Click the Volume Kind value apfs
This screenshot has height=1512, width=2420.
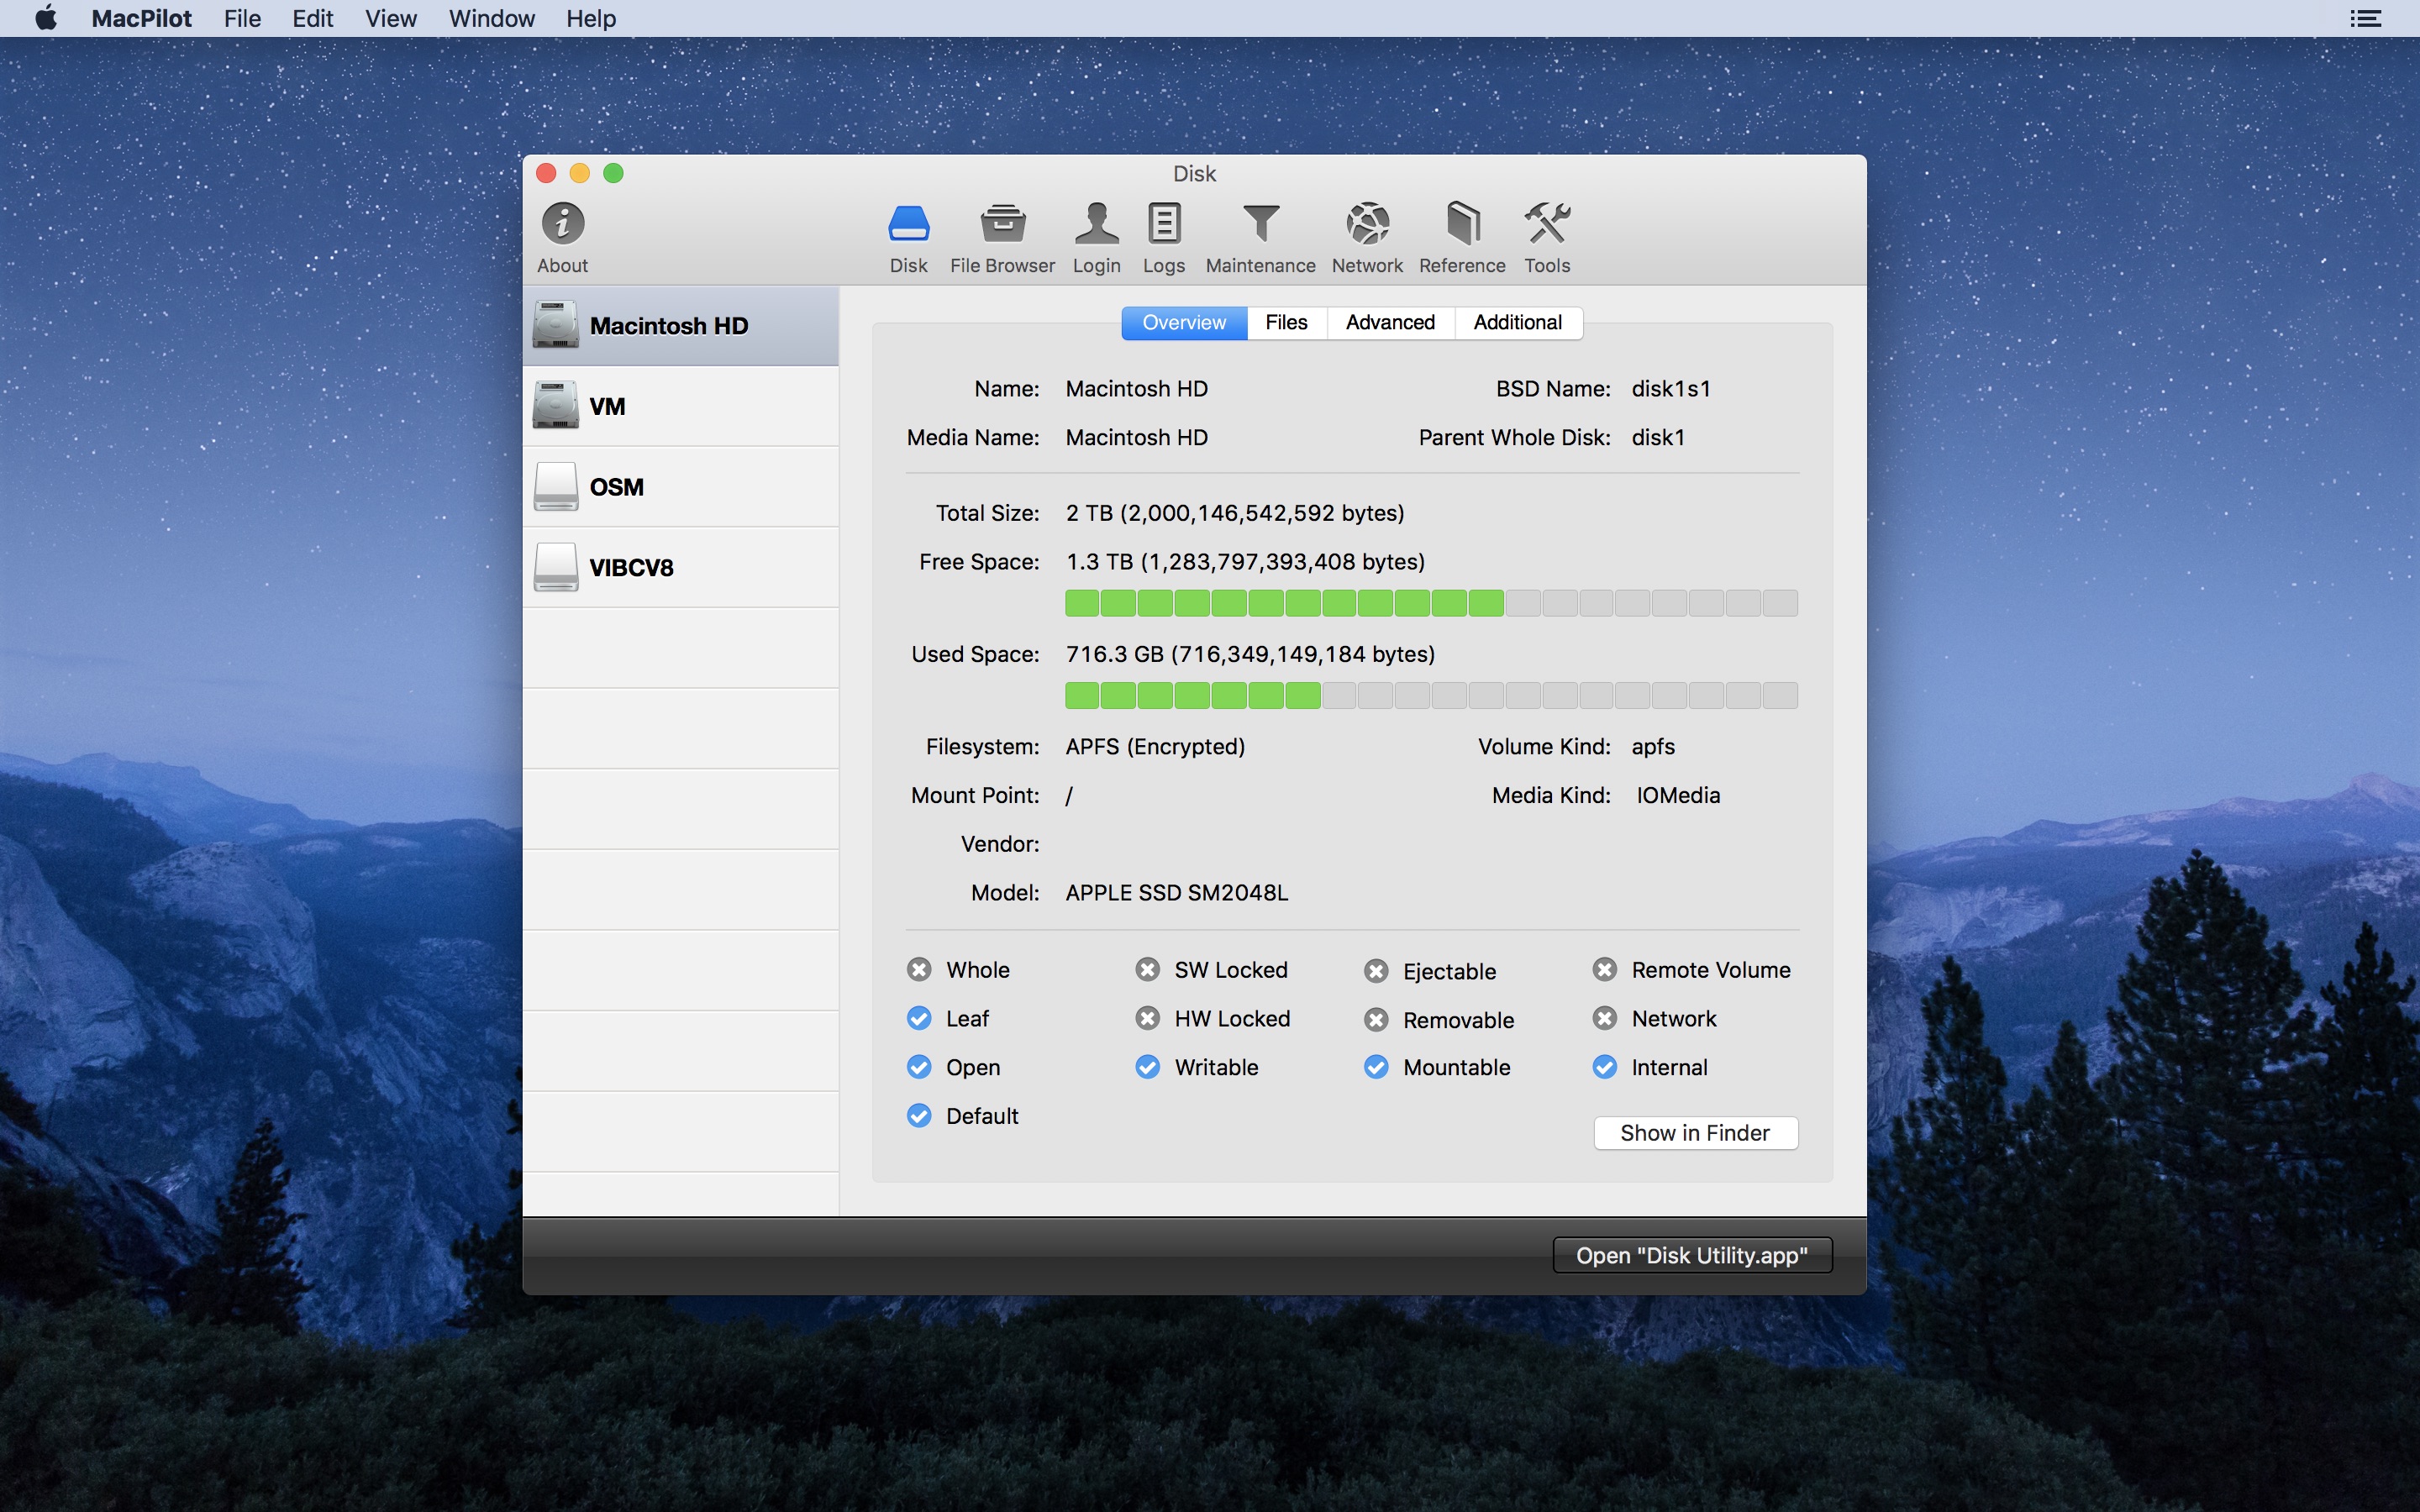(1653, 747)
